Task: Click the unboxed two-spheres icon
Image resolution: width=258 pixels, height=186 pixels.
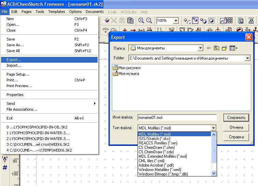Action: [203, 21]
